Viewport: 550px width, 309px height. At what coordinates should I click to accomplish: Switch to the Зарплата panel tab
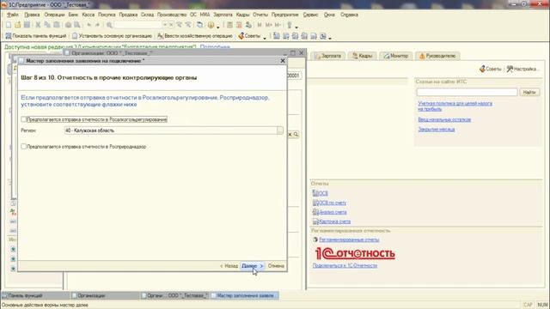point(328,56)
